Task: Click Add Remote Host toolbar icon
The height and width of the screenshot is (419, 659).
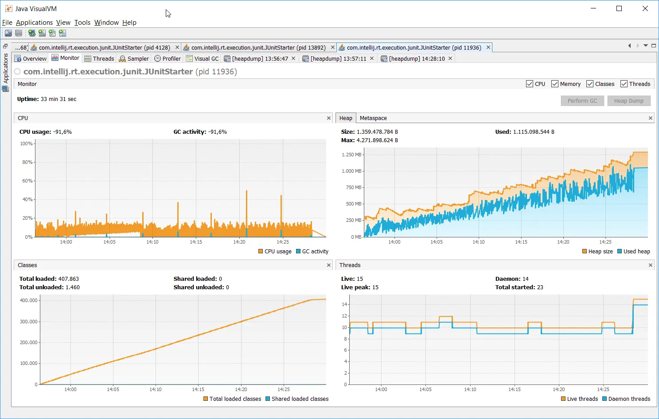Action: tap(32, 33)
